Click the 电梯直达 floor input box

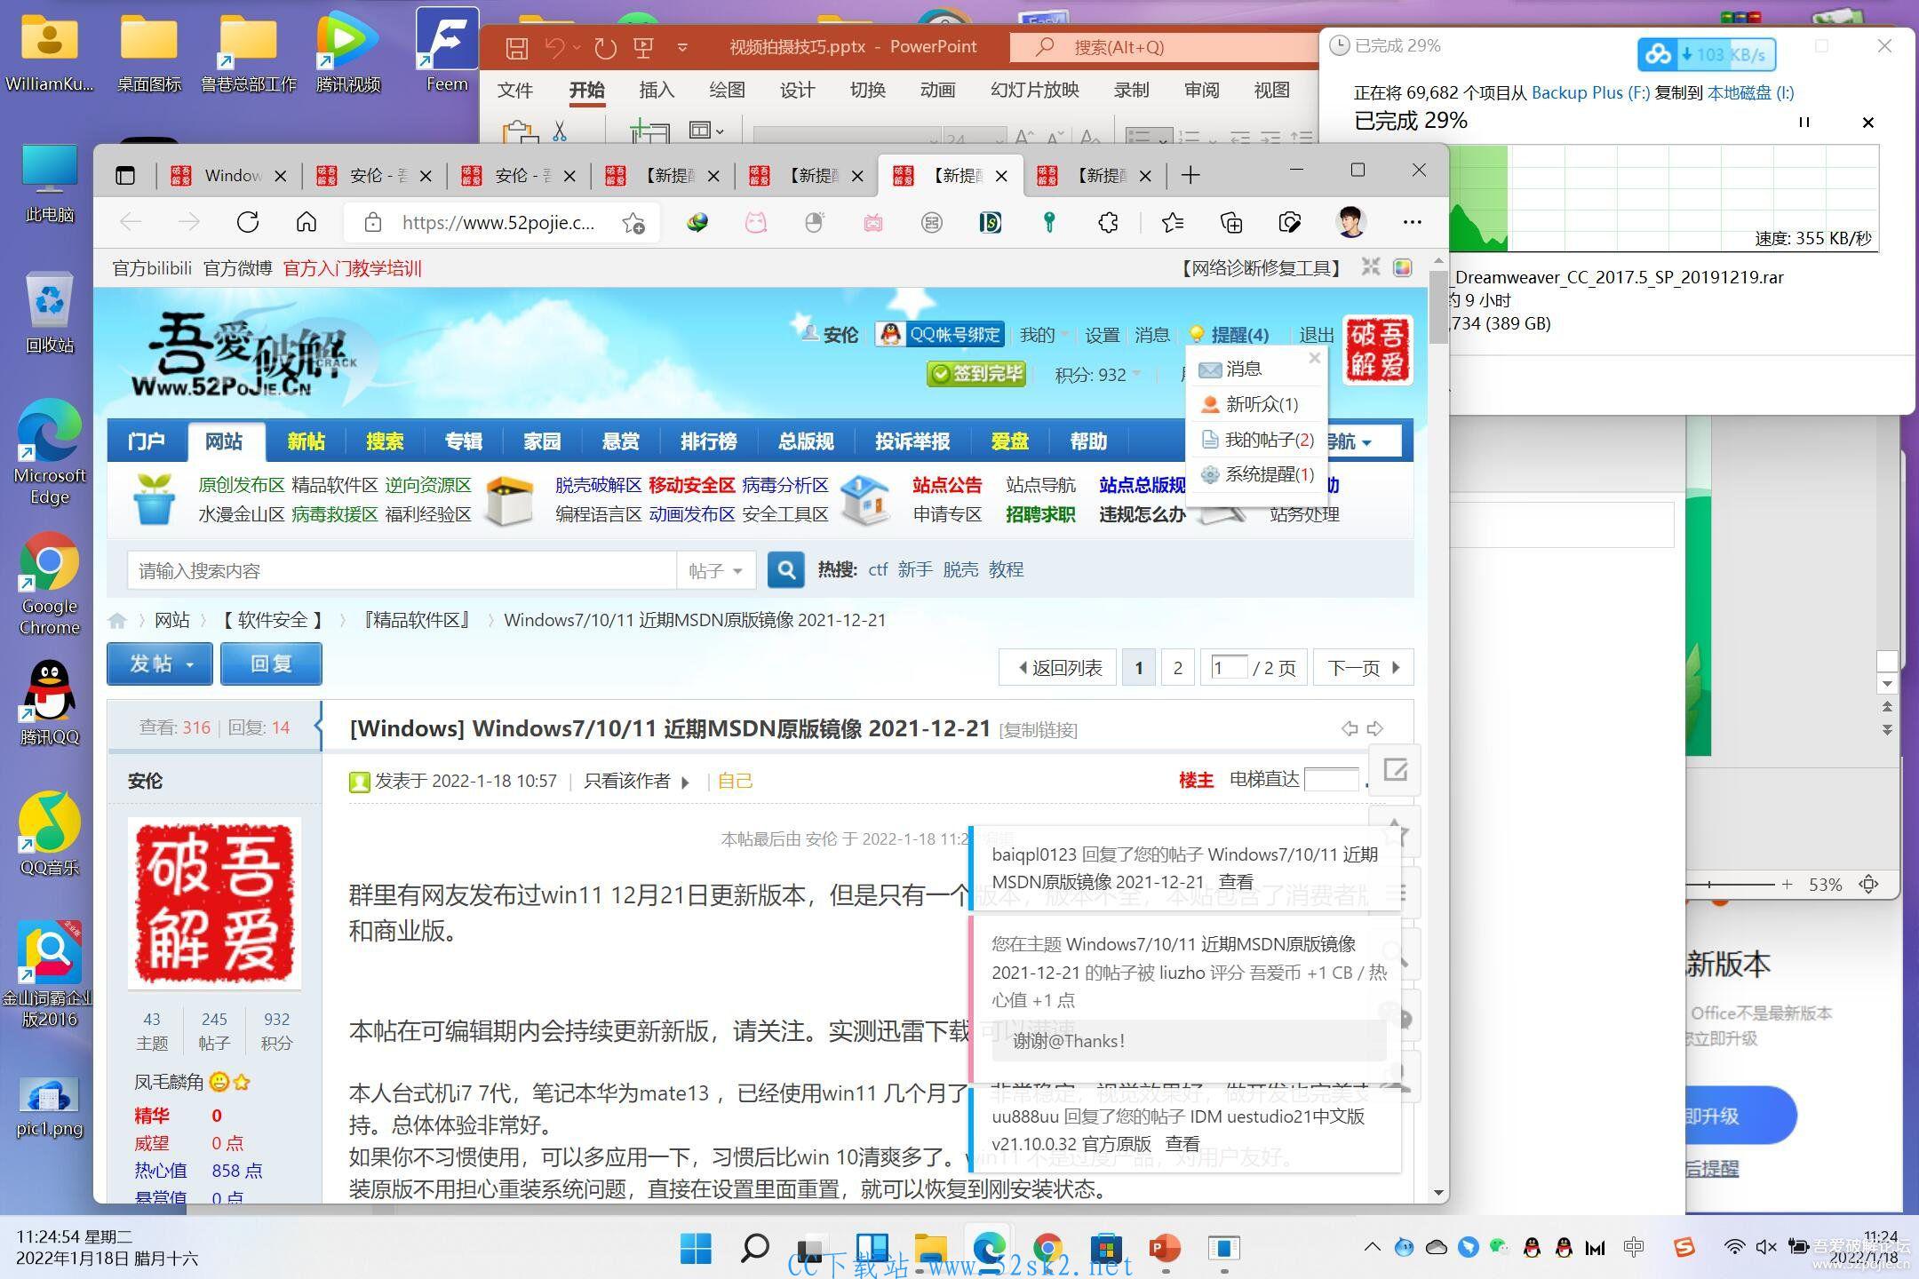click(1331, 780)
